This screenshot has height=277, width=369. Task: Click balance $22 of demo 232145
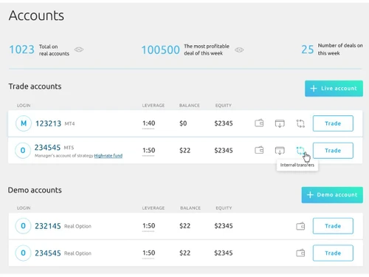coord(184,226)
